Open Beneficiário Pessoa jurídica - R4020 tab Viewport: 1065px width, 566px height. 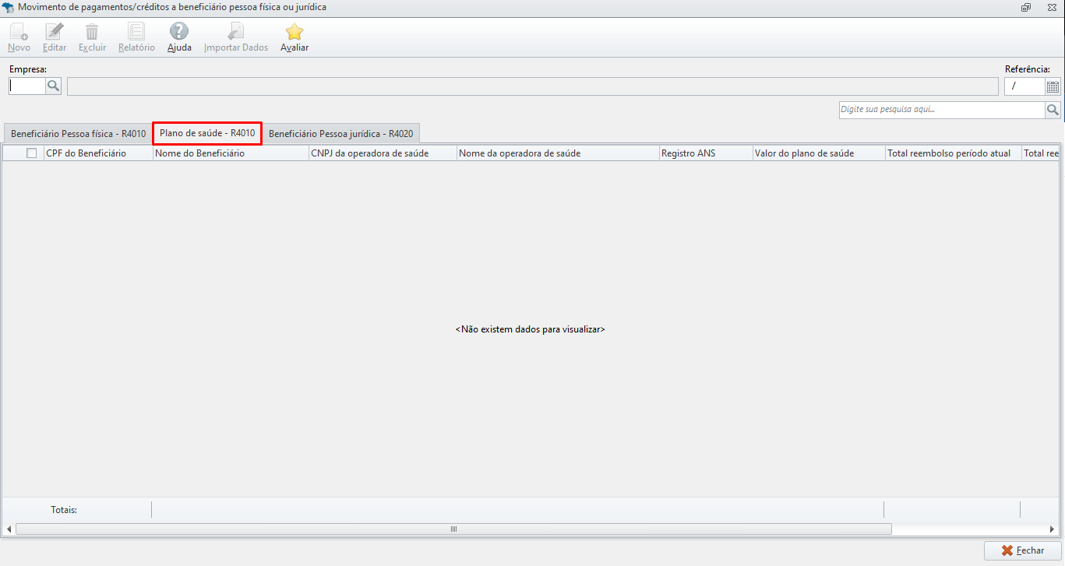click(x=341, y=134)
